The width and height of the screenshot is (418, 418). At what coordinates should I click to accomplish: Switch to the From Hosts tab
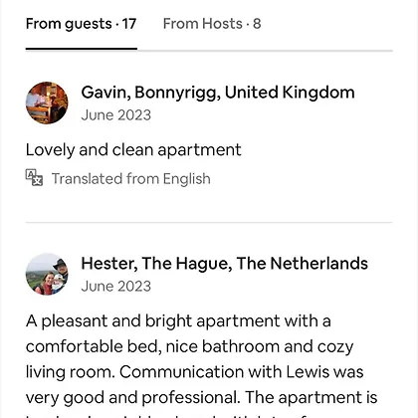point(212,24)
